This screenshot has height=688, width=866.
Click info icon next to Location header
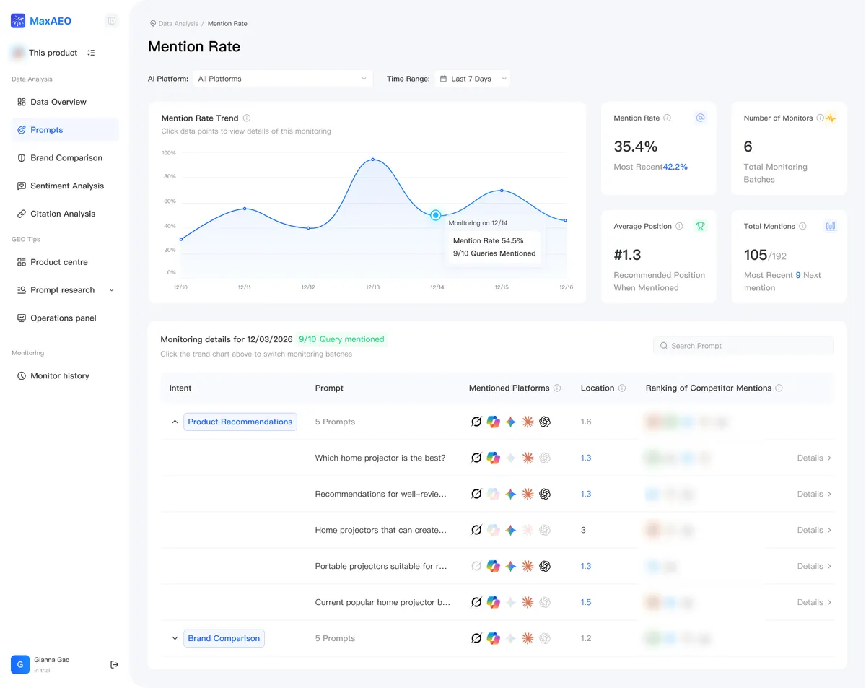pos(622,388)
